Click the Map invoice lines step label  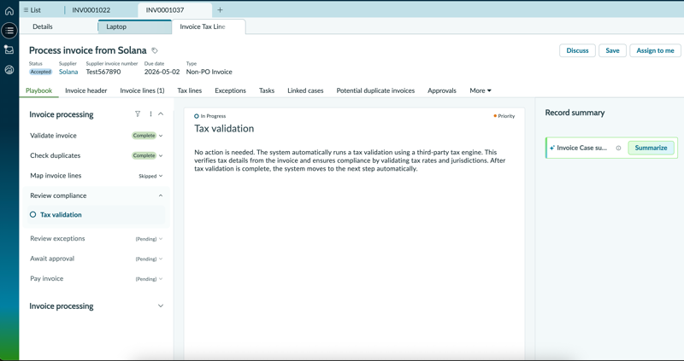coord(56,176)
